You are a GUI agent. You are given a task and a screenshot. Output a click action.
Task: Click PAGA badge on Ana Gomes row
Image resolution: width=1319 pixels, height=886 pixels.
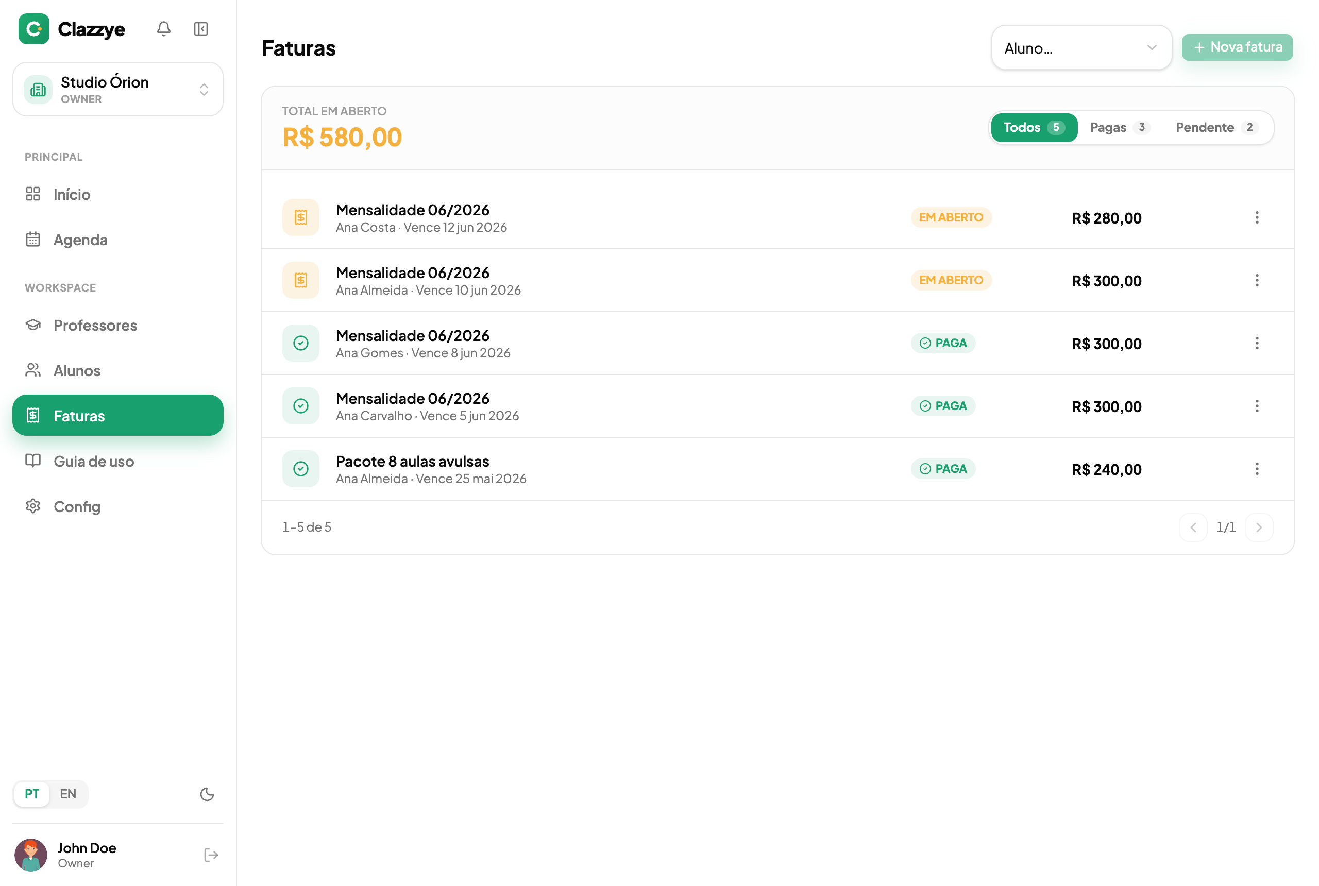(943, 343)
